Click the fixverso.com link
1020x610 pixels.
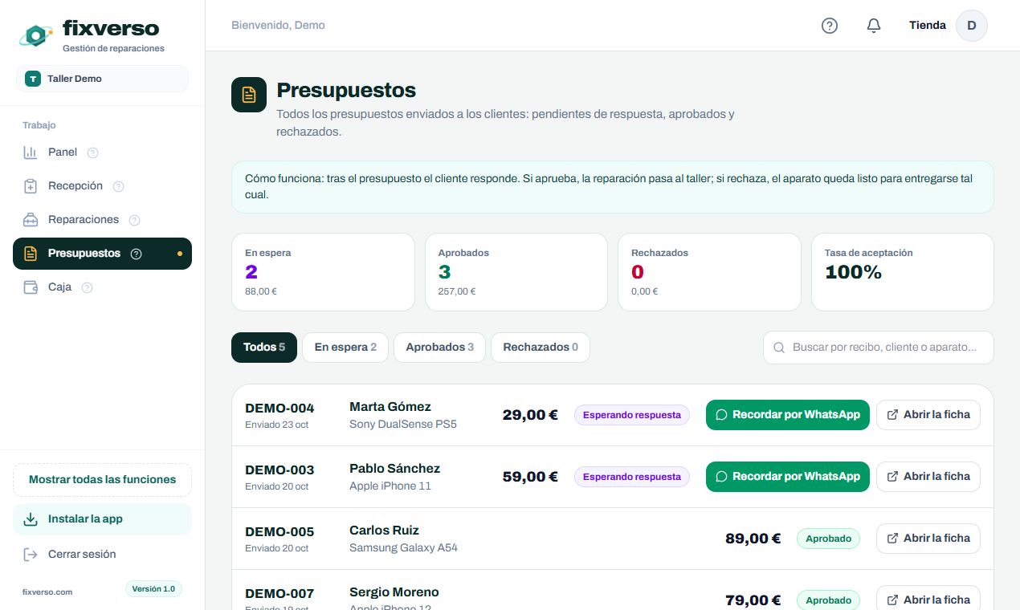point(47,592)
